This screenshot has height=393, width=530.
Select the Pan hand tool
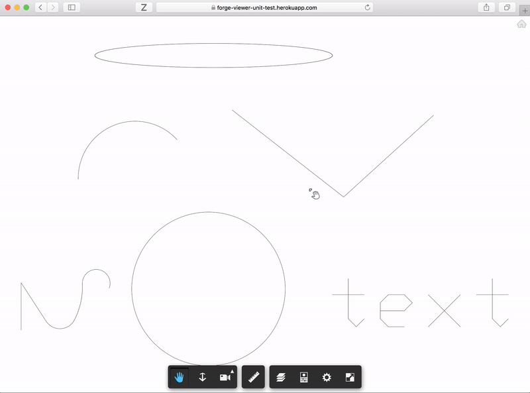(179, 377)
